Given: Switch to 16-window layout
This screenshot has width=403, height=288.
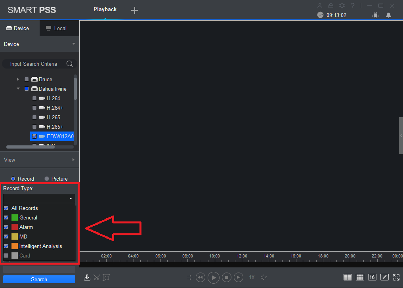Looking at the screenshot, I should point(372,277).
